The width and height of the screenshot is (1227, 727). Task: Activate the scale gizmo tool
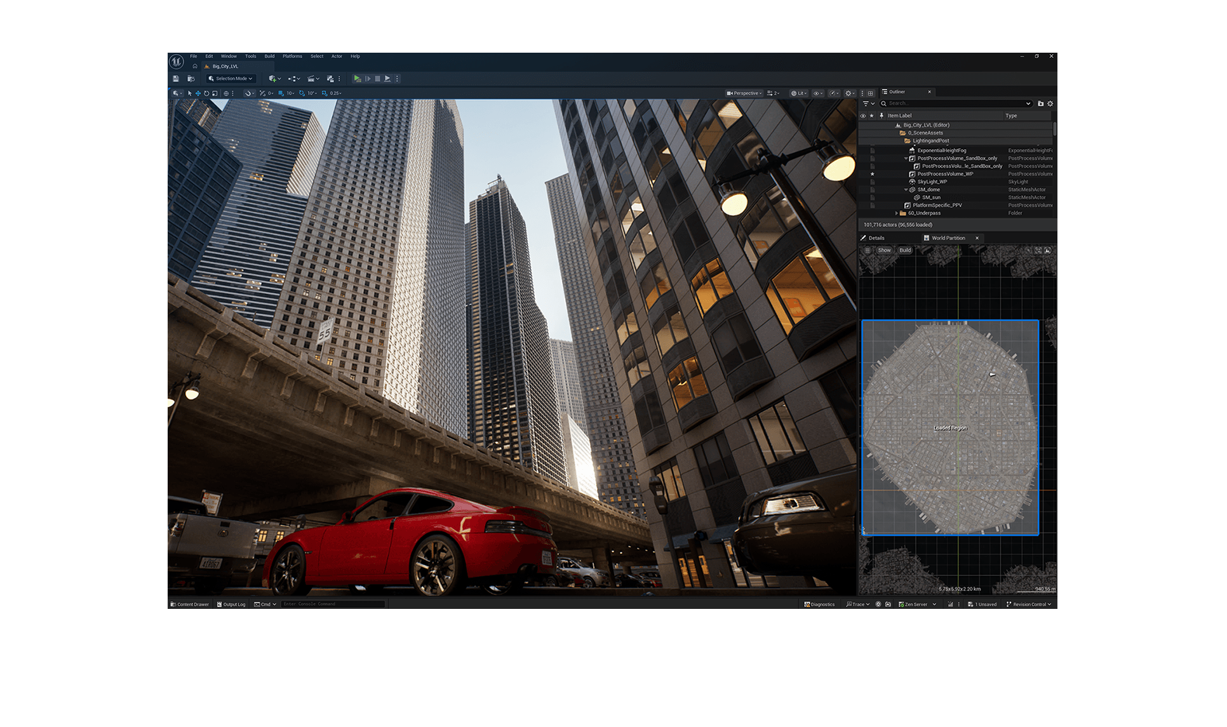(x=215, y=93)
